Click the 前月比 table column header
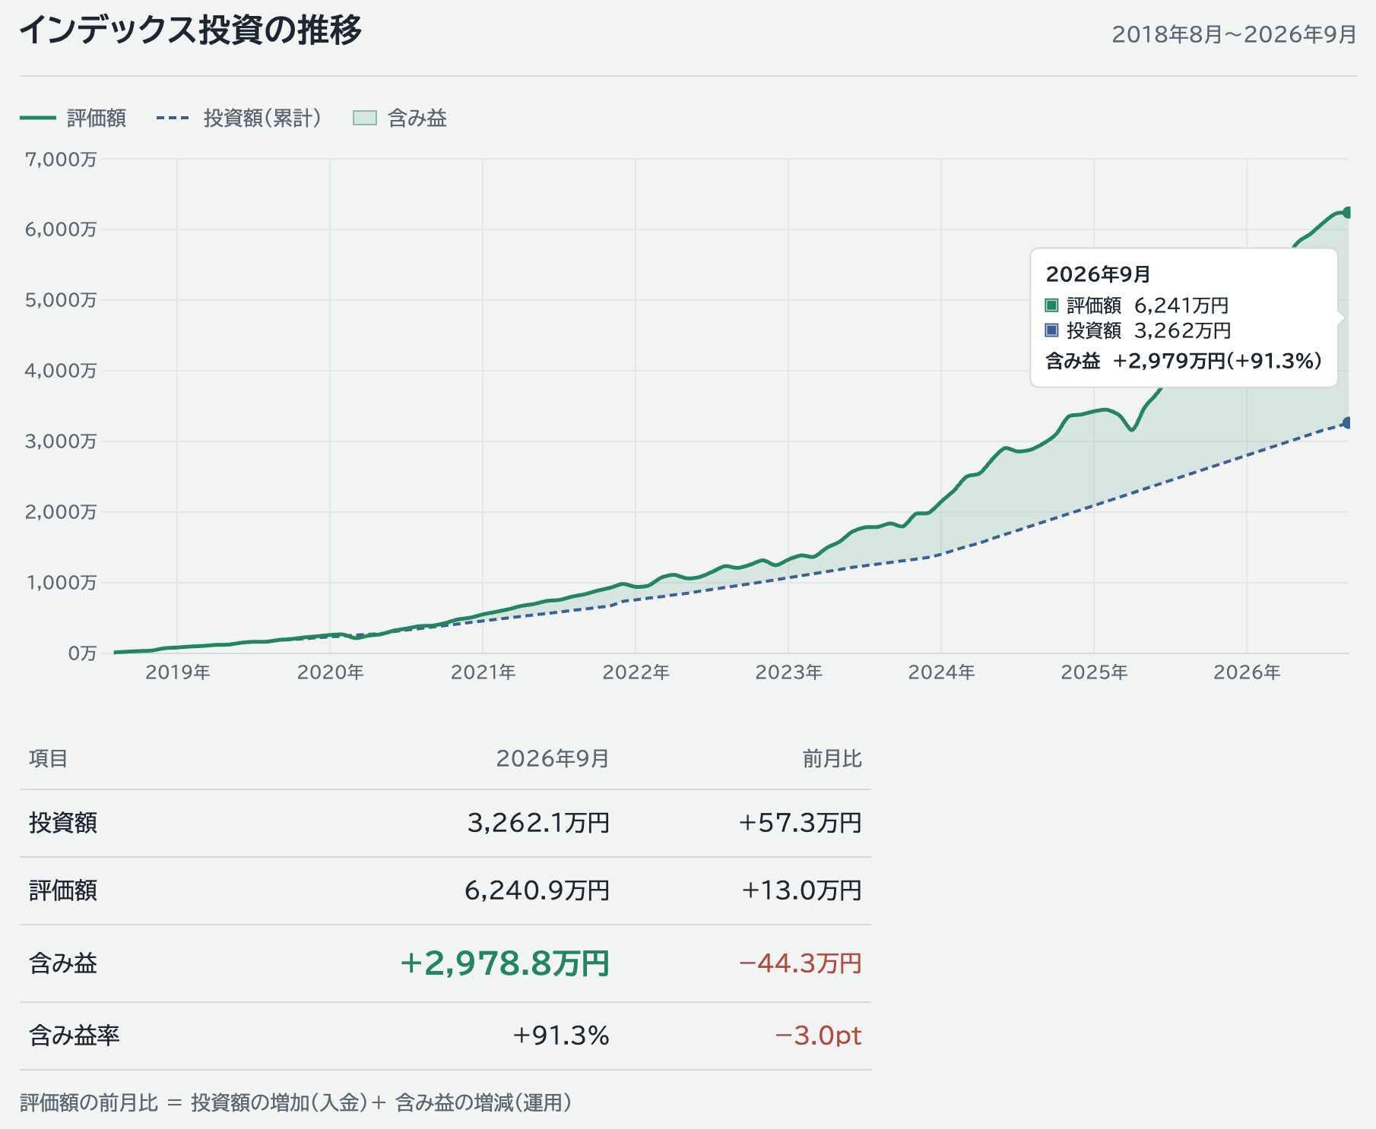The width and height of the screenshot is (1376, 1129). click(x=832, y=758)
